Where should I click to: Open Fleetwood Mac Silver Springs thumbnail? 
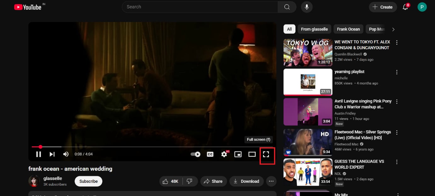308,142
